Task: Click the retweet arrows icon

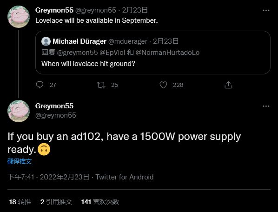Action: [101, 85]
